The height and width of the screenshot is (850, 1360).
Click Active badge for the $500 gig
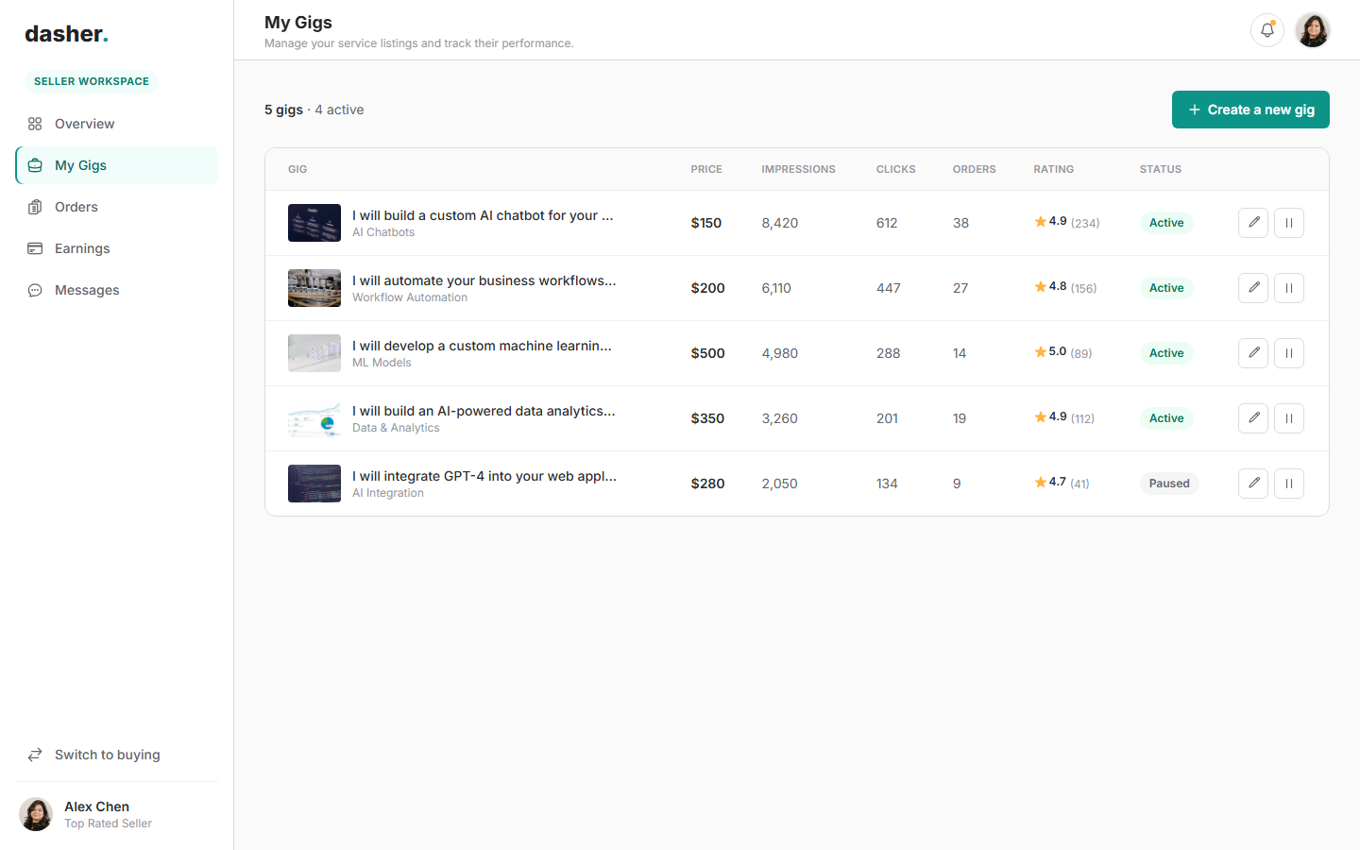(1166, 353)
